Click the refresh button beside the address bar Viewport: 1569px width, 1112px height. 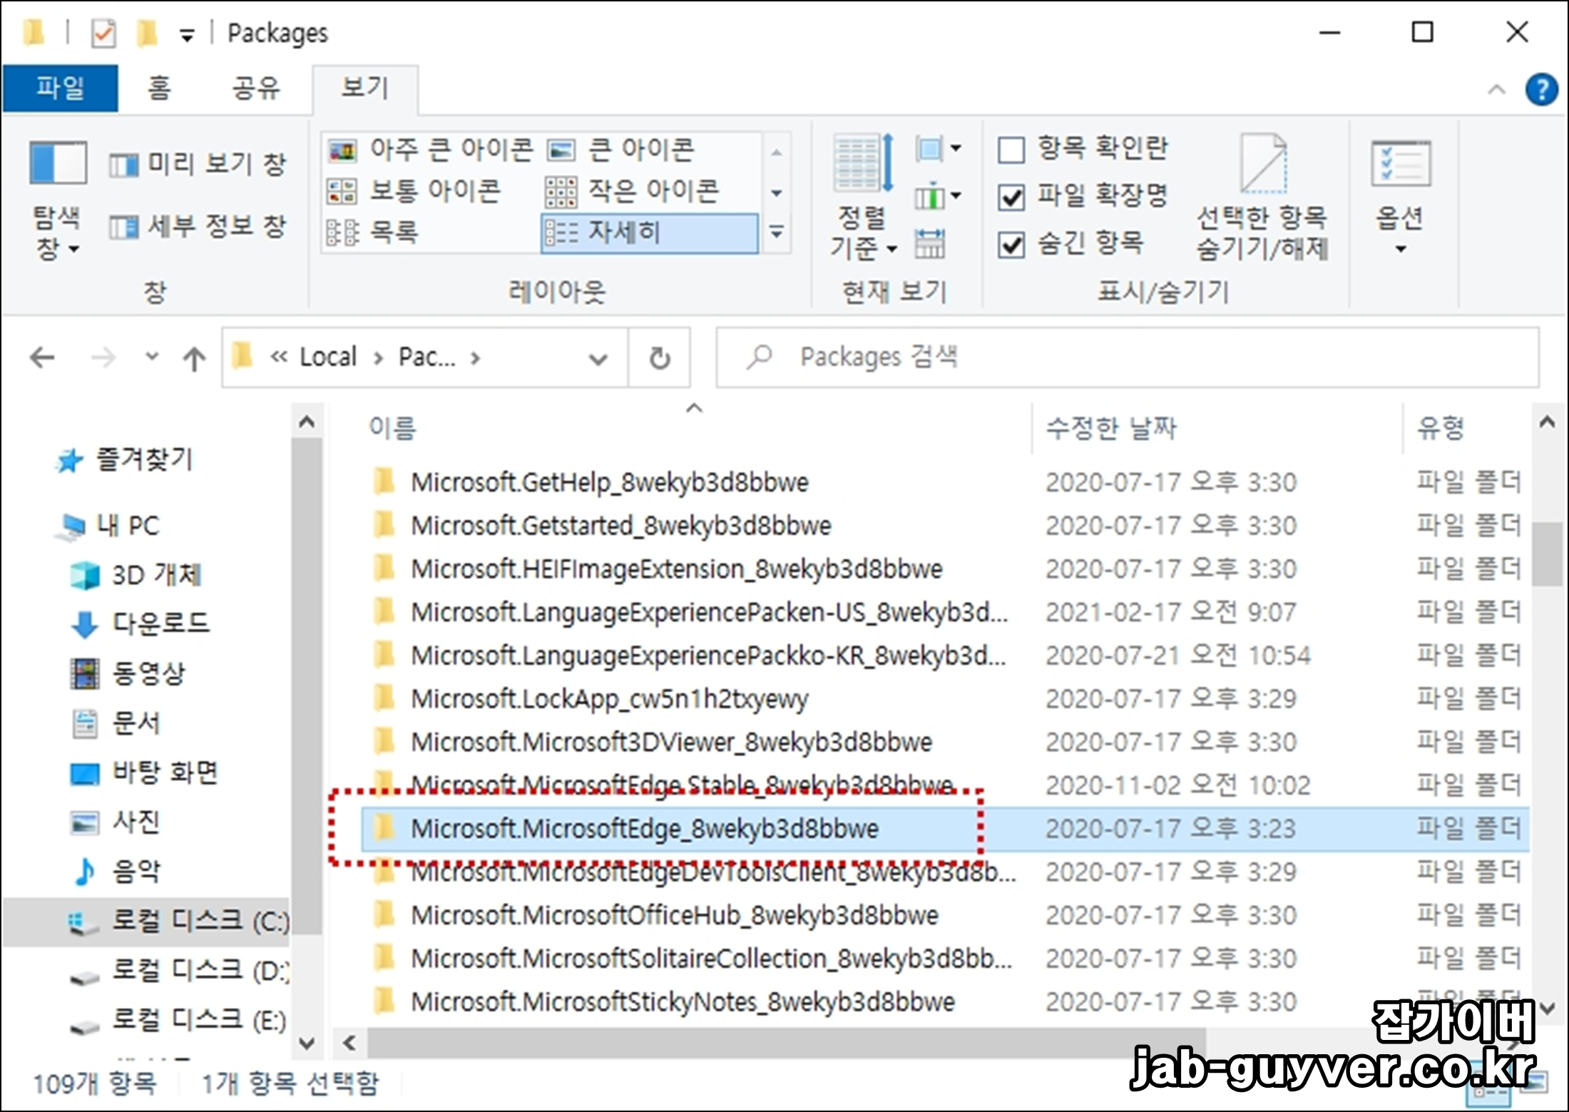pyautogui.click(x=660, y=358)
